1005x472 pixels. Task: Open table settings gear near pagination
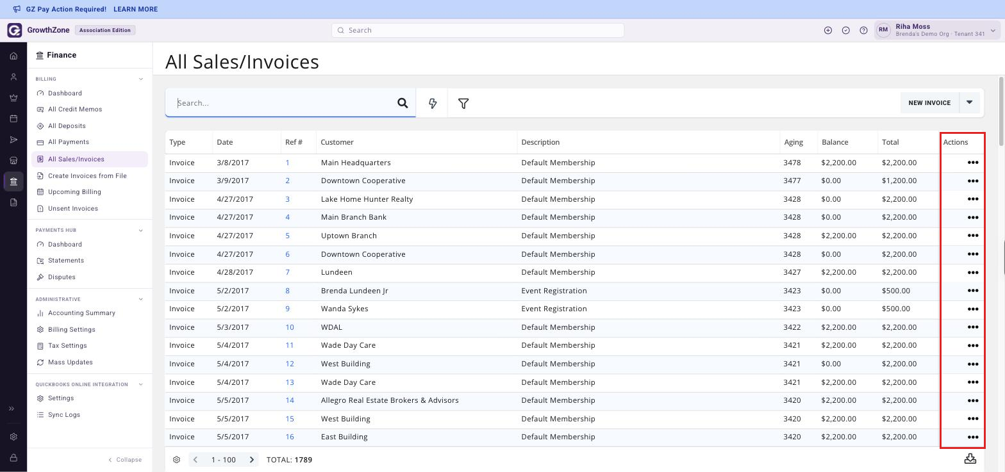pyautogui.click(x=176, y=460)
